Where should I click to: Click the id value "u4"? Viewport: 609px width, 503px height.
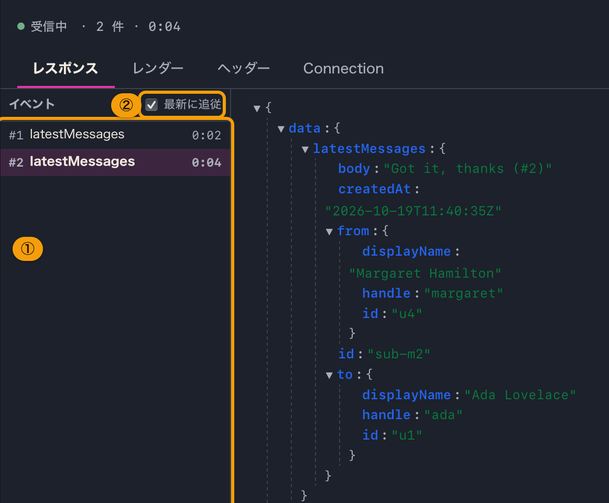[407, 313]
